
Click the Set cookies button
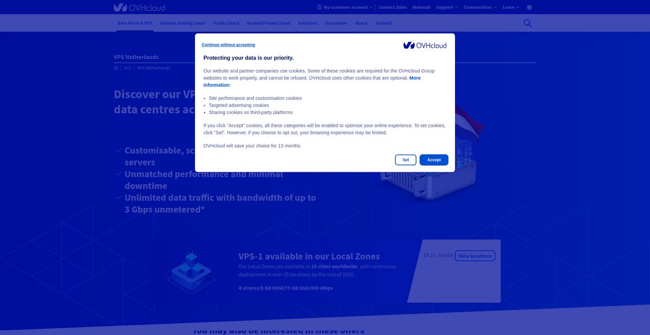tap(406, 160)
